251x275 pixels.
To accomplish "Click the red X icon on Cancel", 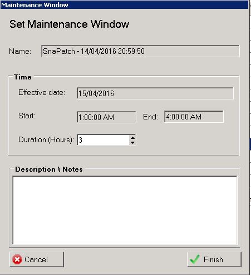I will pyautogui.click(x=17, y=259).
